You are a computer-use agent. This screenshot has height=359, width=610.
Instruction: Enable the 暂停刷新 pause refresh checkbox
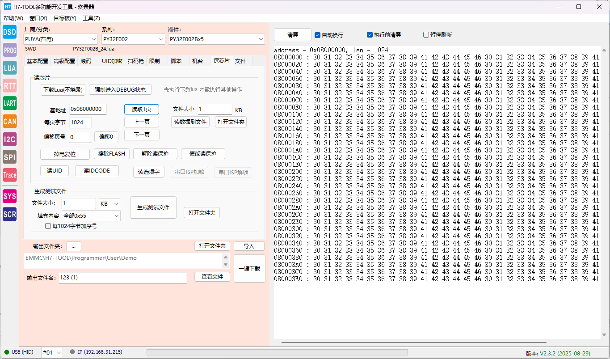[426, 35]
